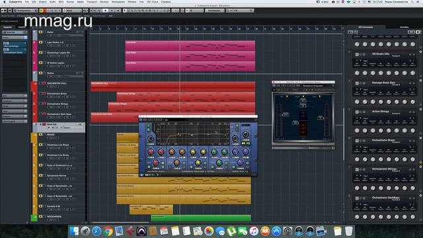Expand the Action Strings rack slot
The height and width of the screenshot is (238, 423).
tap(350, 109)
